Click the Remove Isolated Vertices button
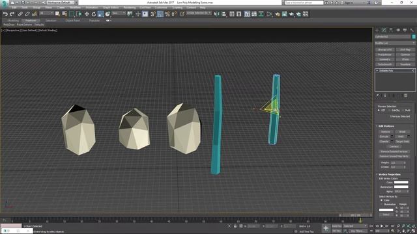 [394, 151]
